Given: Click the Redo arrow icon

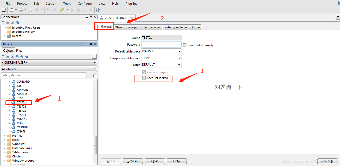Looking at the screenshot, I should coord(54,10).
